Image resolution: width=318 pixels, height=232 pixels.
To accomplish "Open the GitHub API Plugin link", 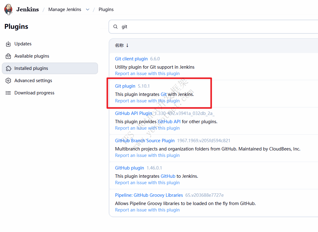I will (134, 113).
